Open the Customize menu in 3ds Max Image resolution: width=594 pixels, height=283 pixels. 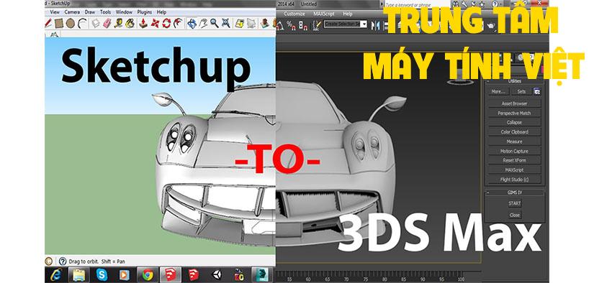pos(294,14)
